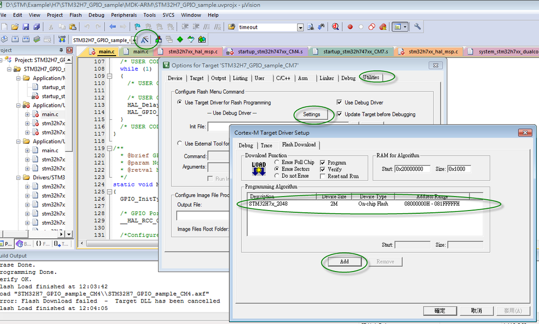Click the Translate file icon in the build toolbar

click(x=4, y=39)
